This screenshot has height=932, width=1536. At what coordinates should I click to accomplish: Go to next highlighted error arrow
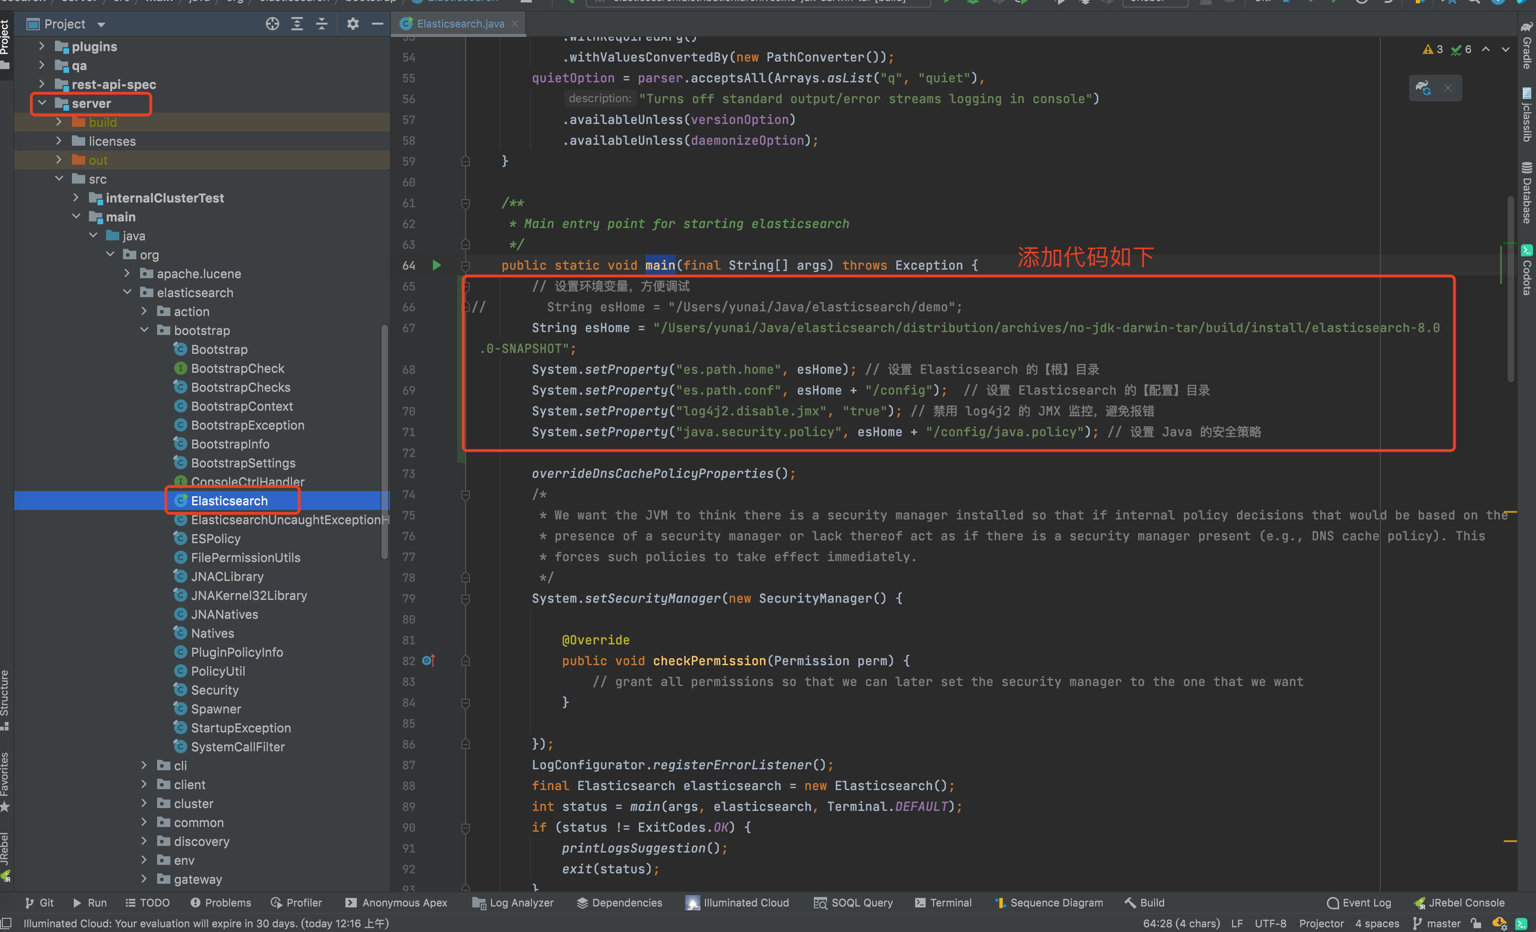pyautogui.click(x=1505, y=49)
